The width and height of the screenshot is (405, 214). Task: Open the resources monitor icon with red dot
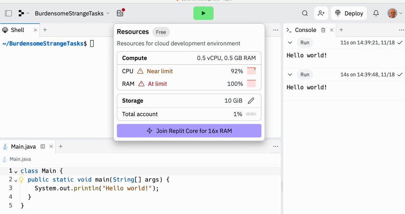pos(120,13)
